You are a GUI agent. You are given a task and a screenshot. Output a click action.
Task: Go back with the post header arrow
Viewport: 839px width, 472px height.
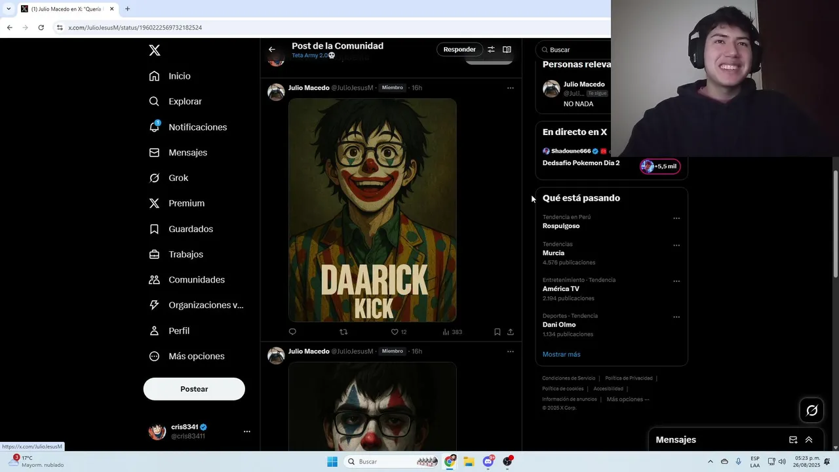[x=272, y=49]
